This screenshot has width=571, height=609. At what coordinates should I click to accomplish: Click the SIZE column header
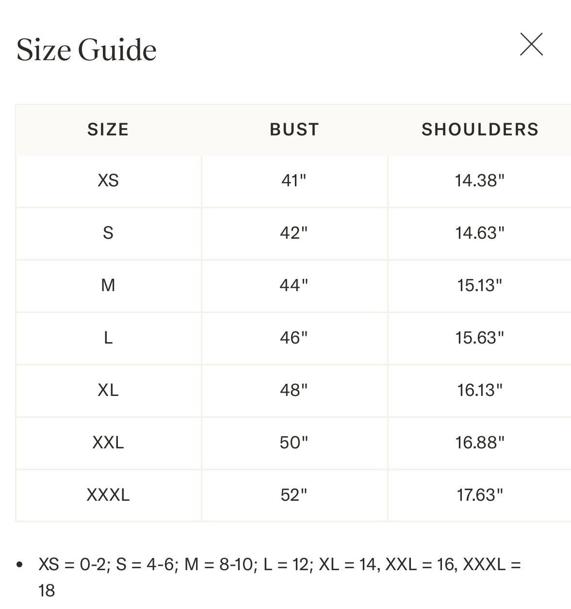click(x=108, y=130)
